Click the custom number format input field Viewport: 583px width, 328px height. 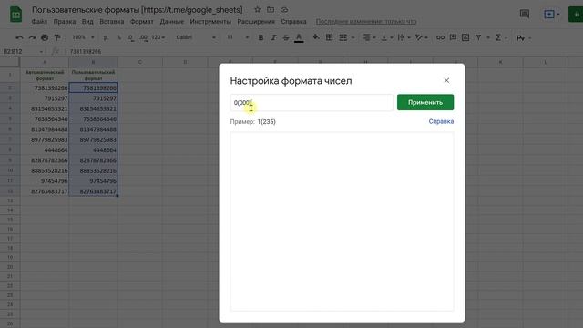click(x=312, y=102)
